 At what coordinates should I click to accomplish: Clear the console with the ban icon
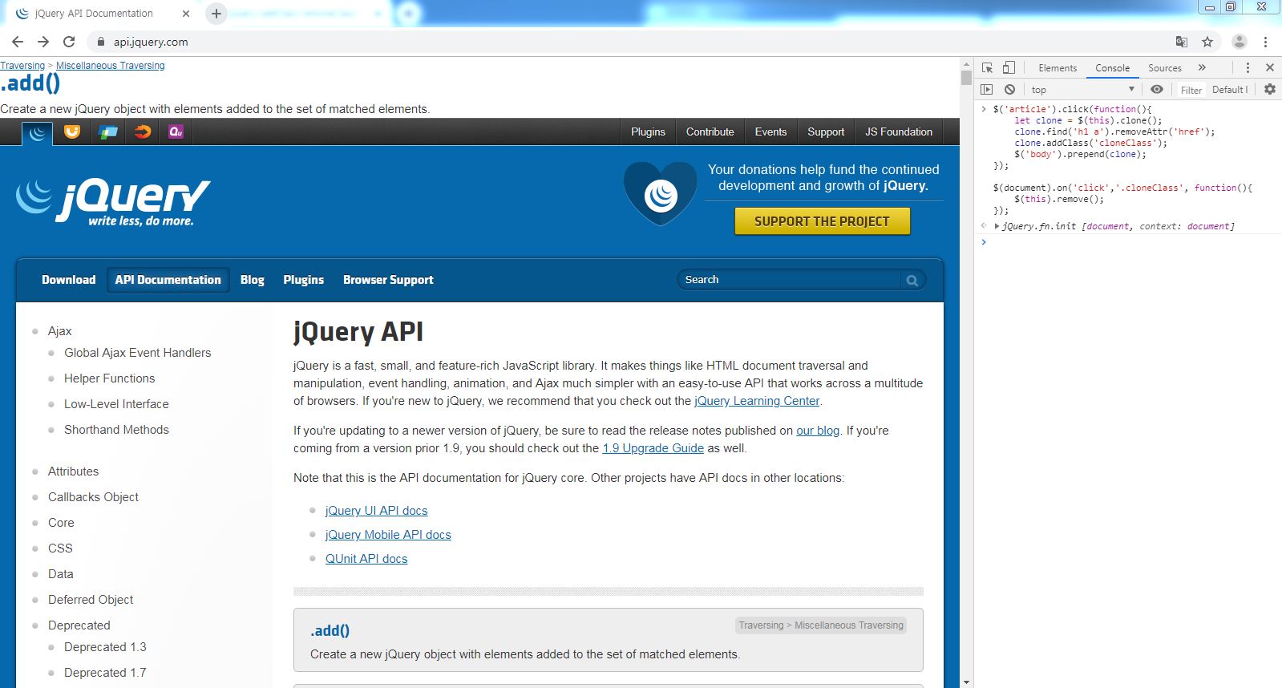click(x=1010, y=90)
